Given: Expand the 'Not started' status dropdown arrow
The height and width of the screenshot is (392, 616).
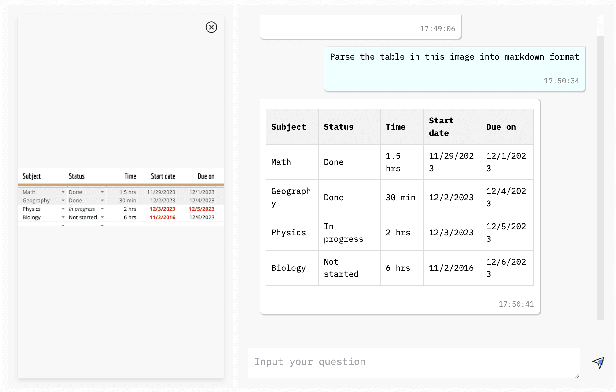Looking at the screenshot, I should coord(102,217).
